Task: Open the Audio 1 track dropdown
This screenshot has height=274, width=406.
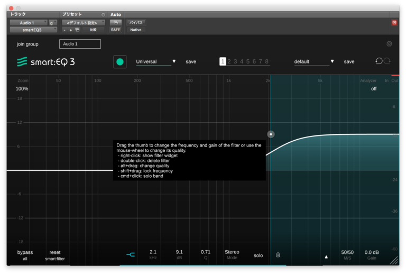Action: [x=29, y=23]
